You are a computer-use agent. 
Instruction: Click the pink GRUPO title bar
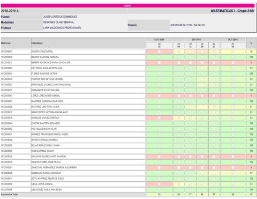tap(127, 6)
